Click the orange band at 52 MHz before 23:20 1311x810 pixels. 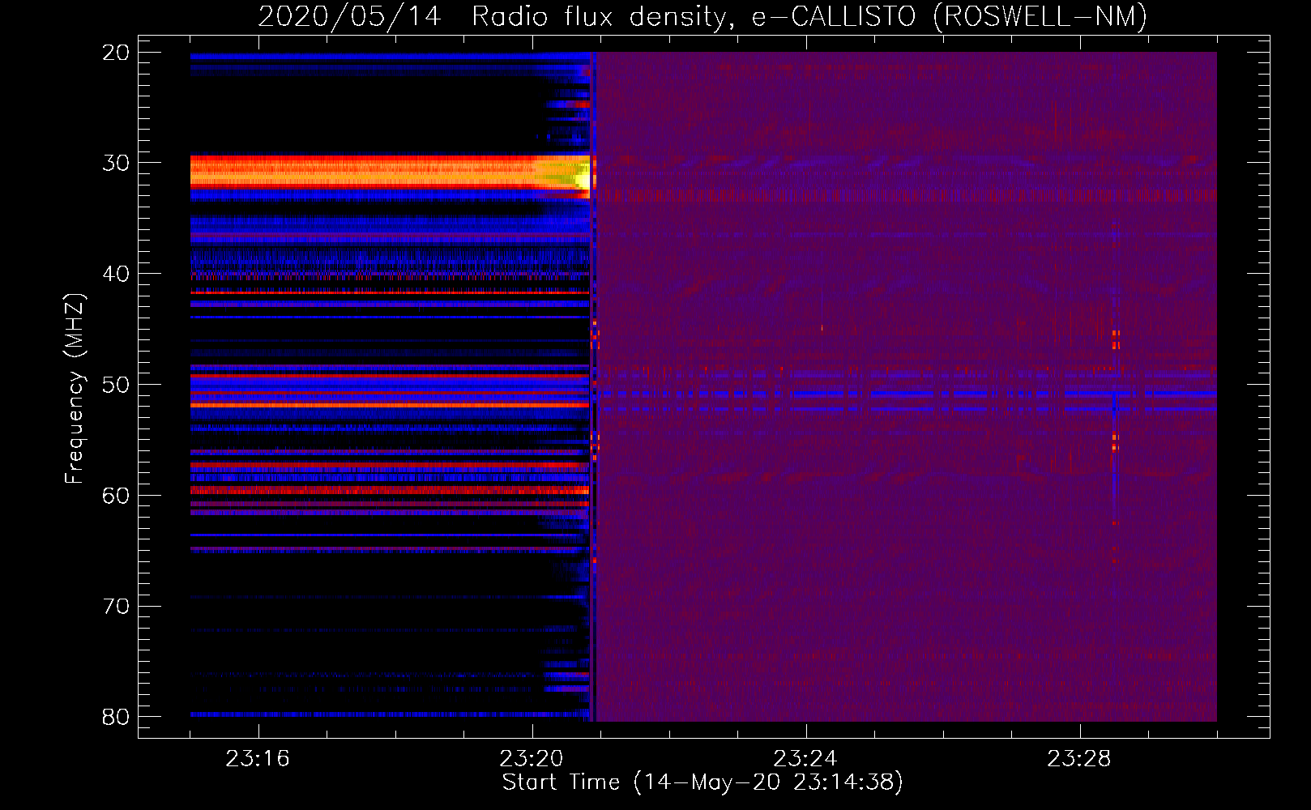coord(390,405)
